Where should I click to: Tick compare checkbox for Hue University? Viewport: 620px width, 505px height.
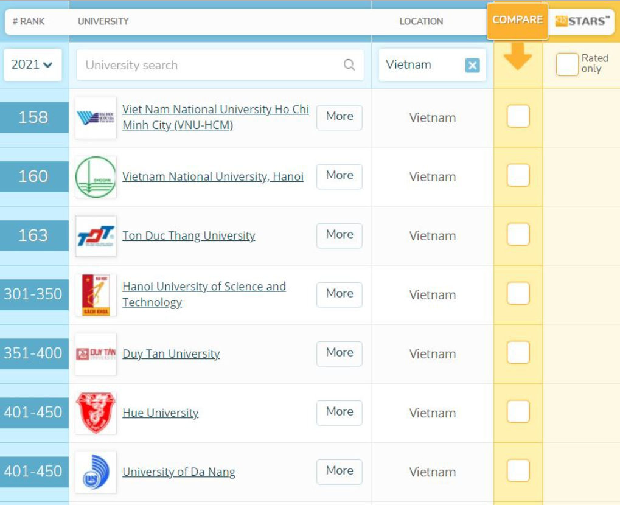518,411
